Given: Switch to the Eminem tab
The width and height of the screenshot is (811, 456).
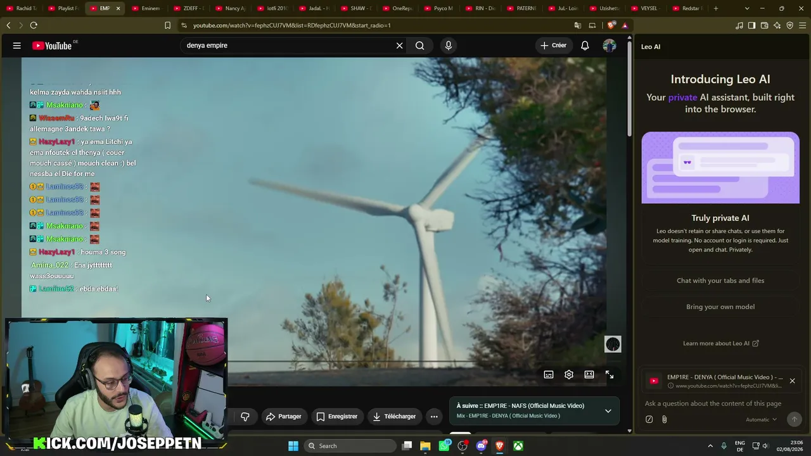Looking at the screenshot, I should pos(147,8).
